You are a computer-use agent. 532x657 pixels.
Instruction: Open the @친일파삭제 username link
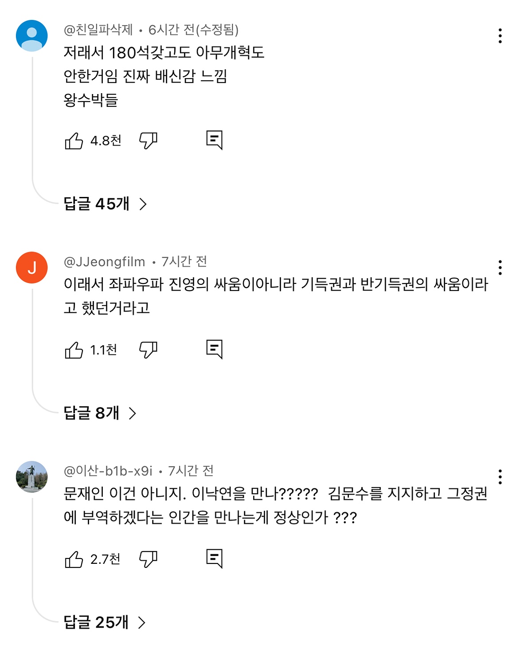pos(98,30)
